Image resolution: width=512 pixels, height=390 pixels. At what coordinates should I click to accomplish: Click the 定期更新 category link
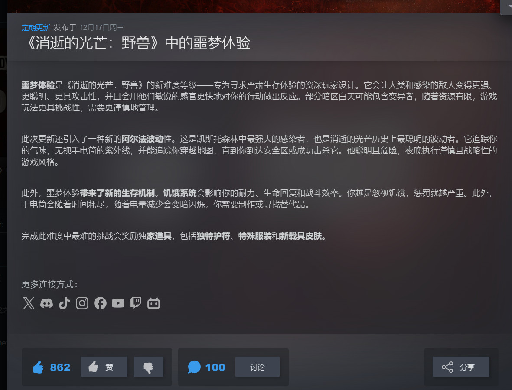[36, 27]
